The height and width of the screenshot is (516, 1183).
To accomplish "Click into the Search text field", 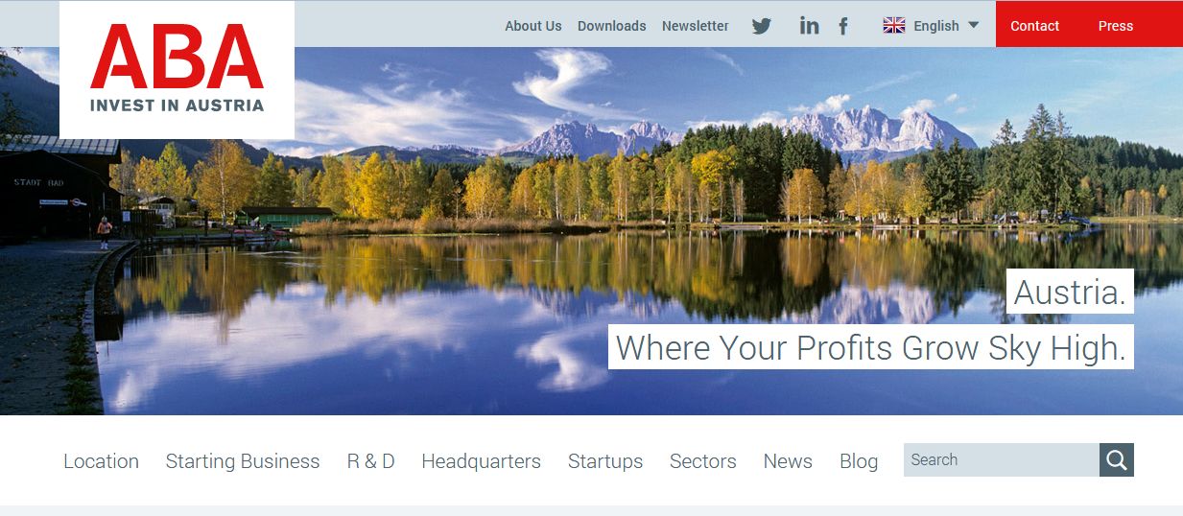I will click(1002, 460).
